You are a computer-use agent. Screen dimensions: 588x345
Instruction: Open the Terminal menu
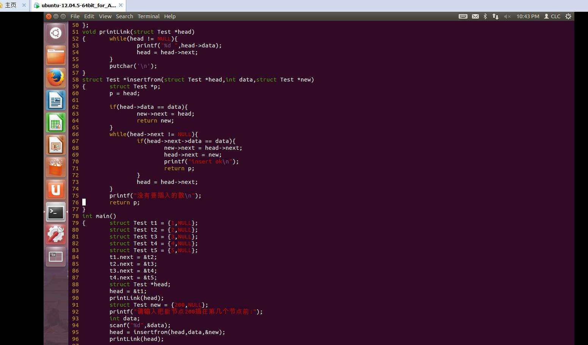click(x=148, y=16)
